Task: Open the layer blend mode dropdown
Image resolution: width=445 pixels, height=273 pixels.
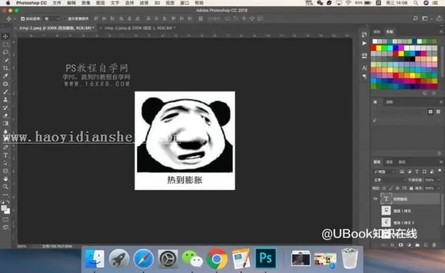Action: (389, 180)
